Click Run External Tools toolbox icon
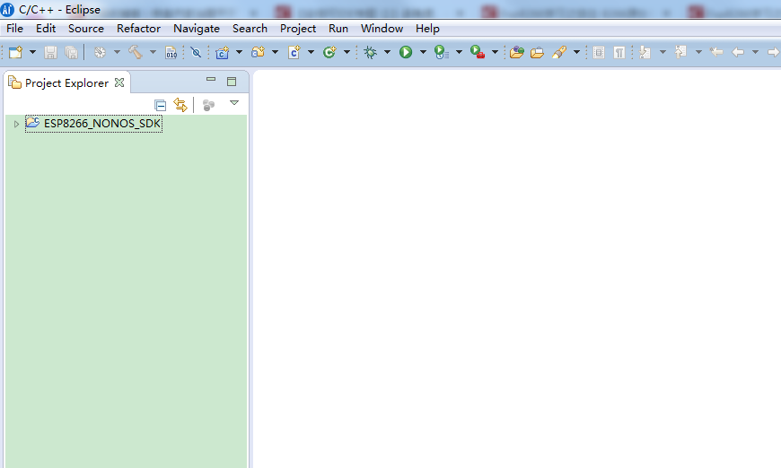 point(478,52)
